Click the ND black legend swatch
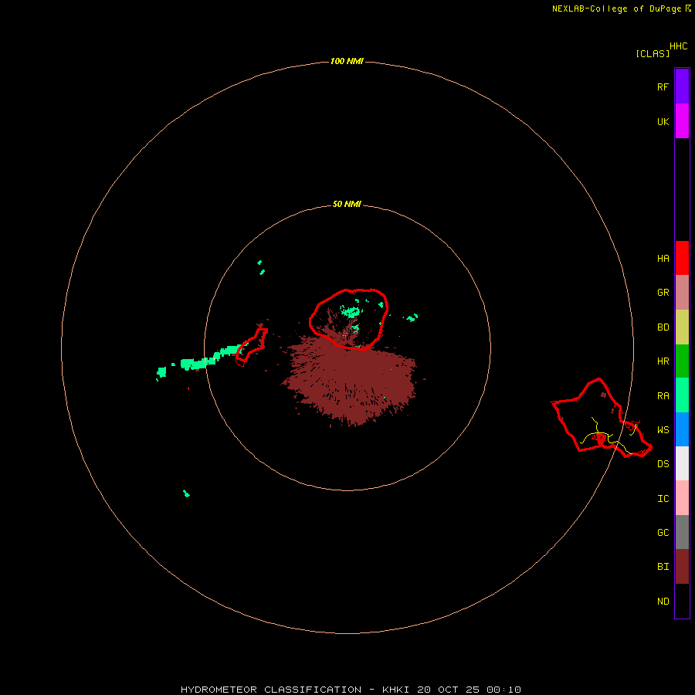This screenshot has width=695, height=695. (682, 601)
